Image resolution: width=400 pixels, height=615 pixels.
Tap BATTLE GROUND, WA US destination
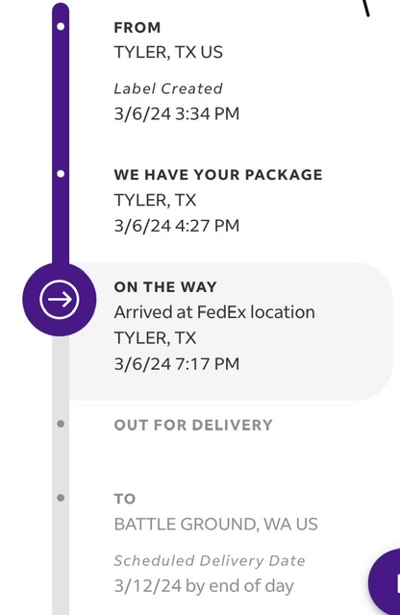(216, 525)
